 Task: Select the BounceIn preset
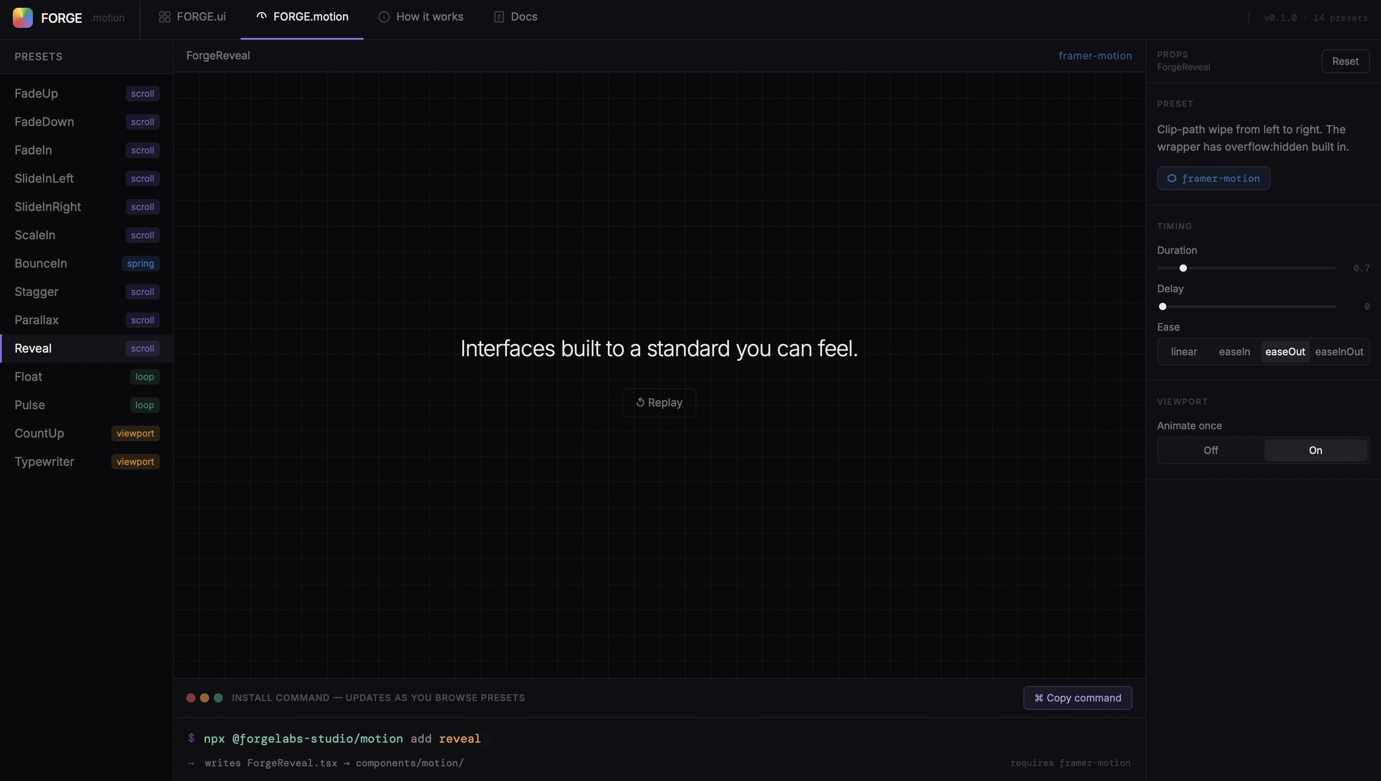point(86,264)
